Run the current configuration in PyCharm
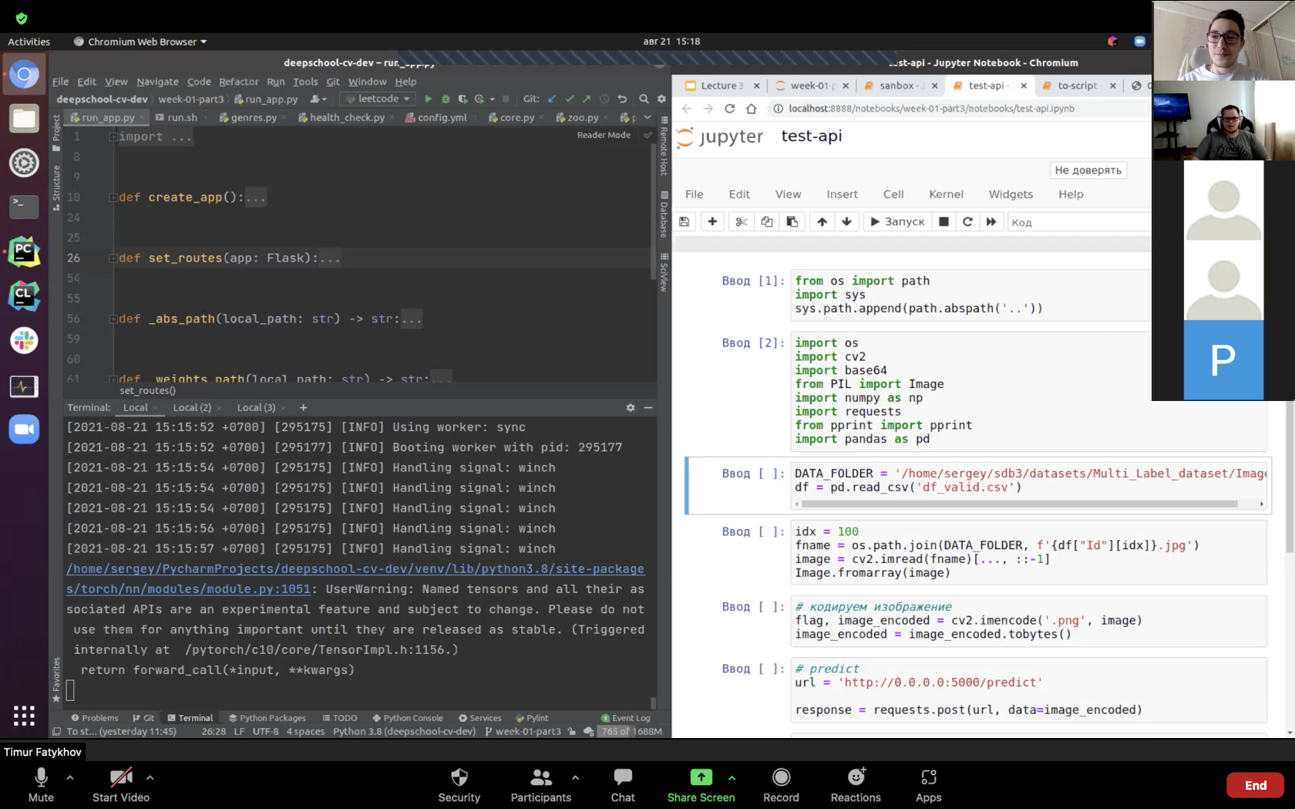Image resolution: width=1295 pixels, height=809 pixels. [428, 99]
